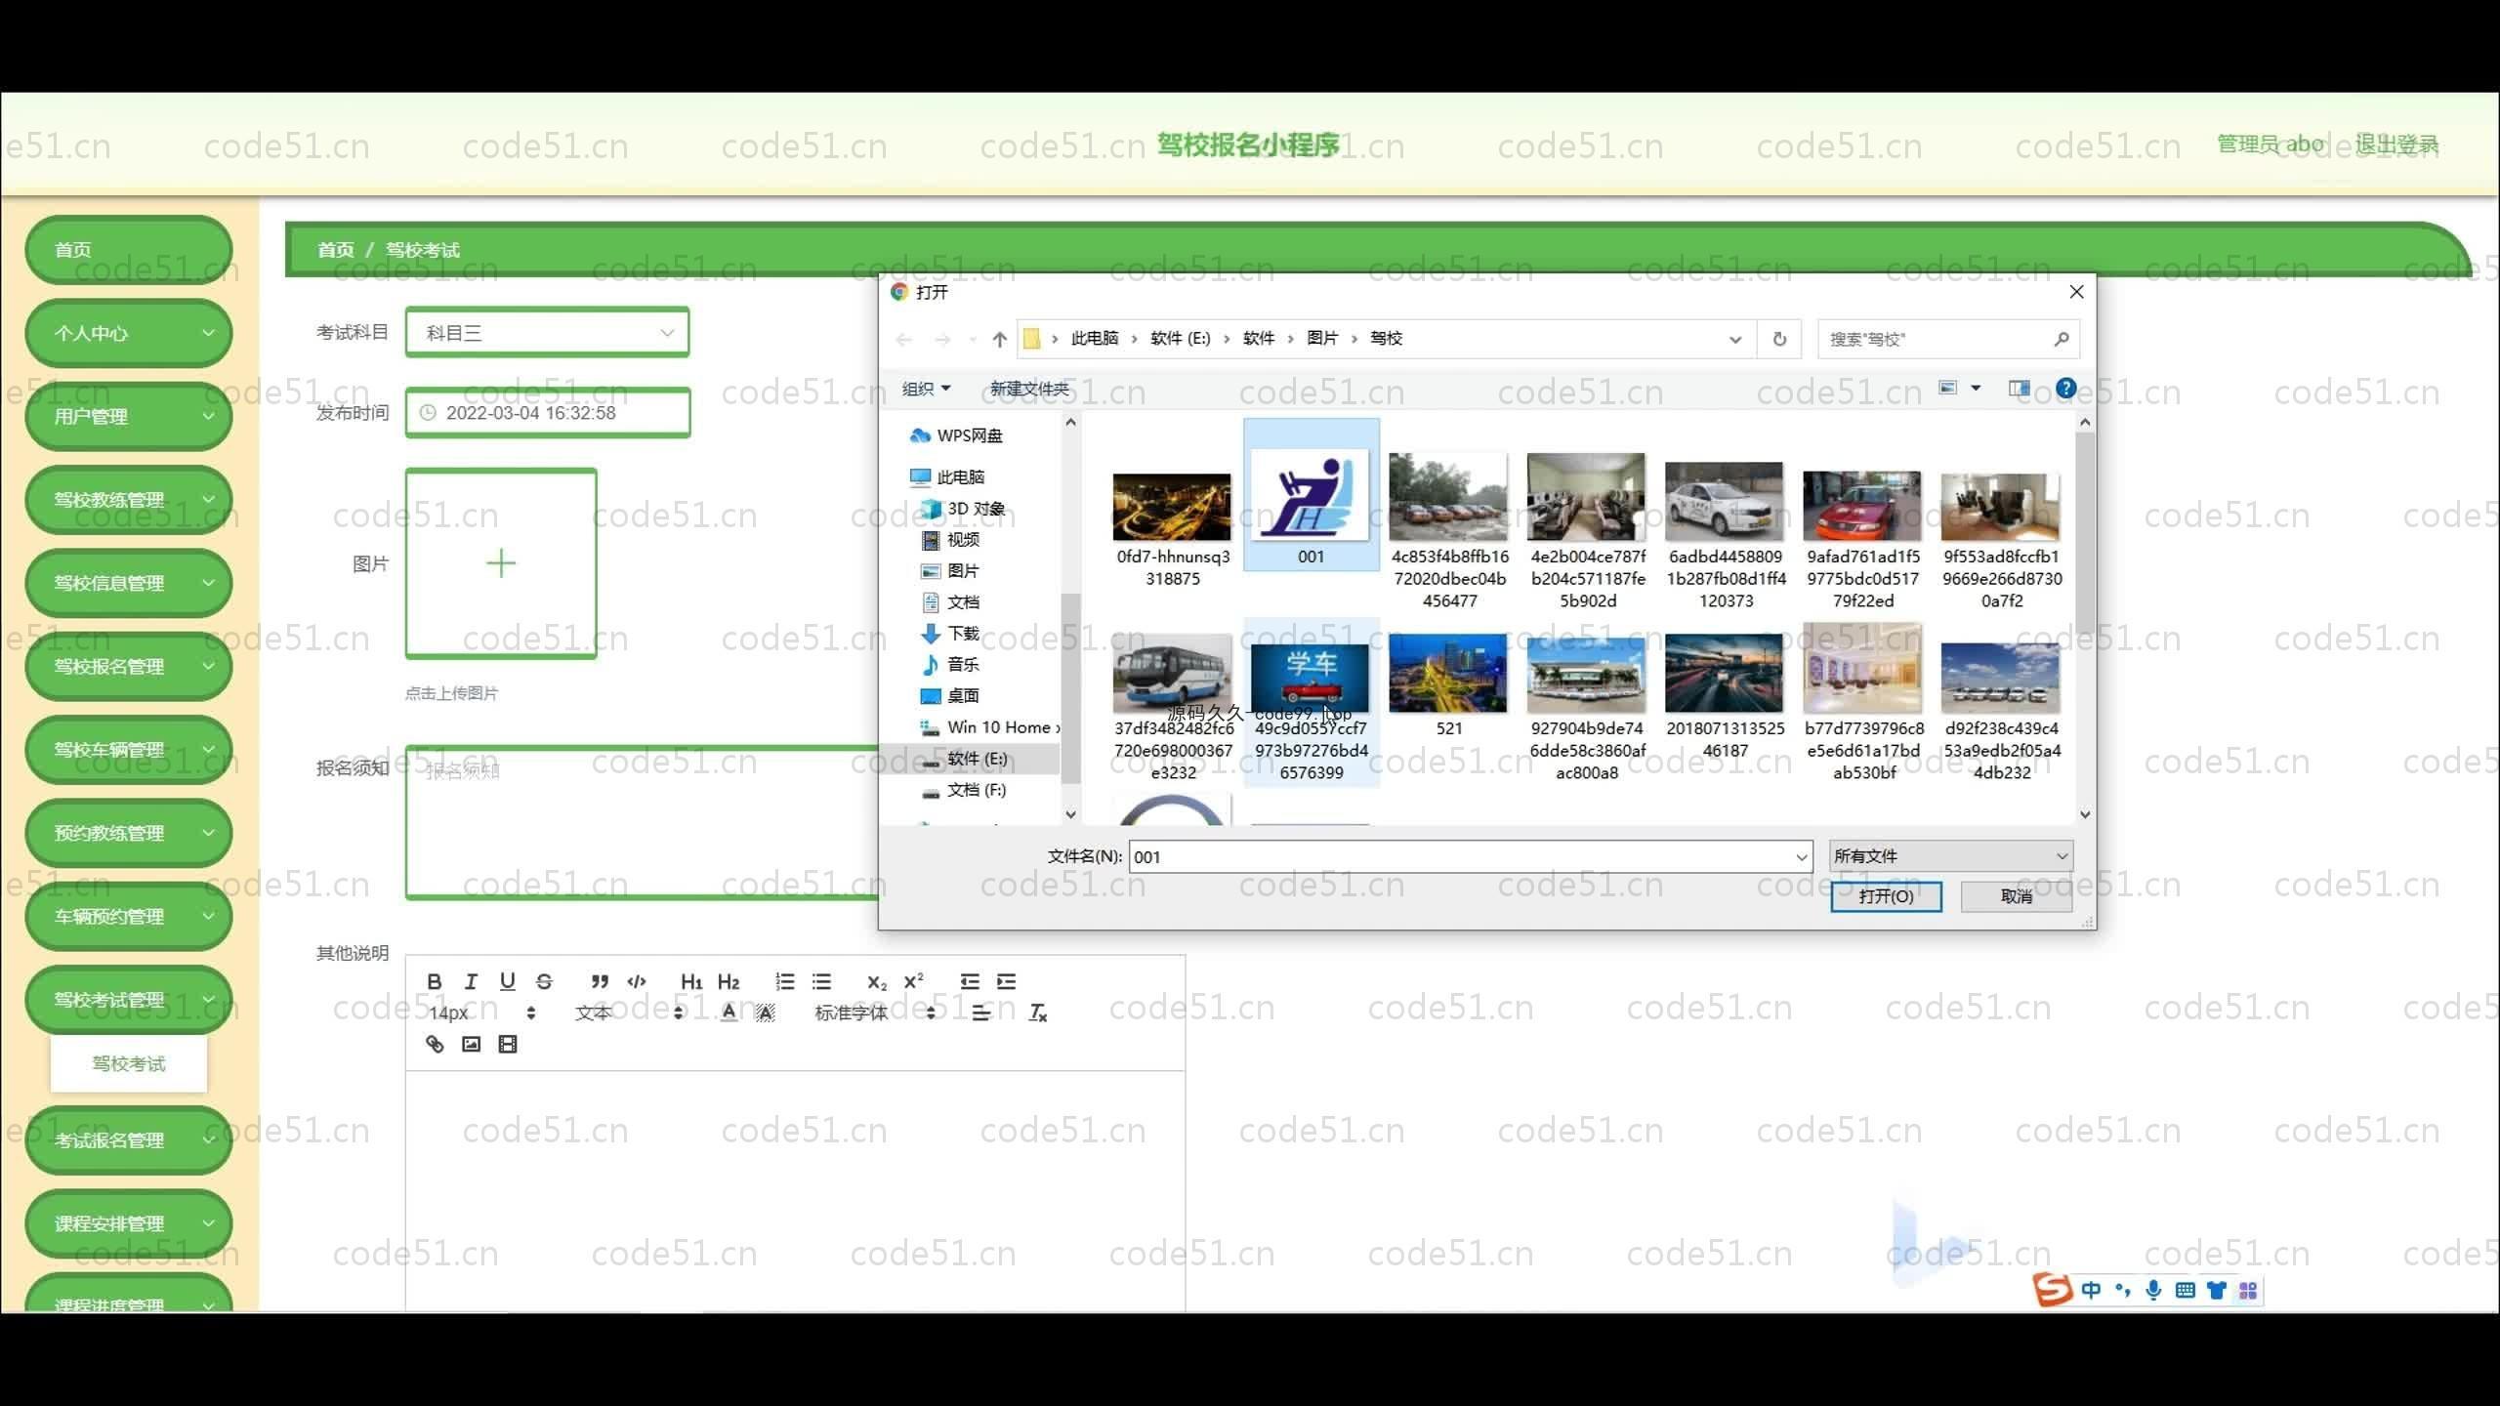Open file dialog help
2500x1406 pixels.
2065,388
